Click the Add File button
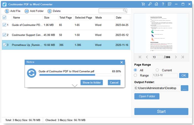 click(13, 11)
